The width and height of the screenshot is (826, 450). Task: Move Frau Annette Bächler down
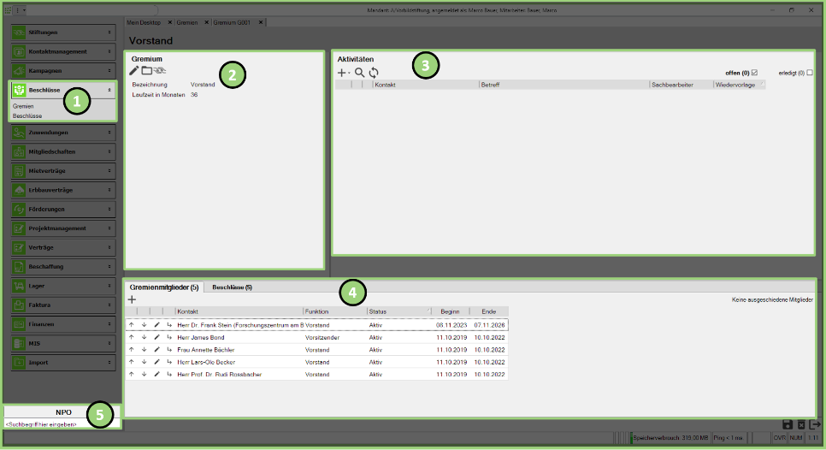[x=144, y=350]
